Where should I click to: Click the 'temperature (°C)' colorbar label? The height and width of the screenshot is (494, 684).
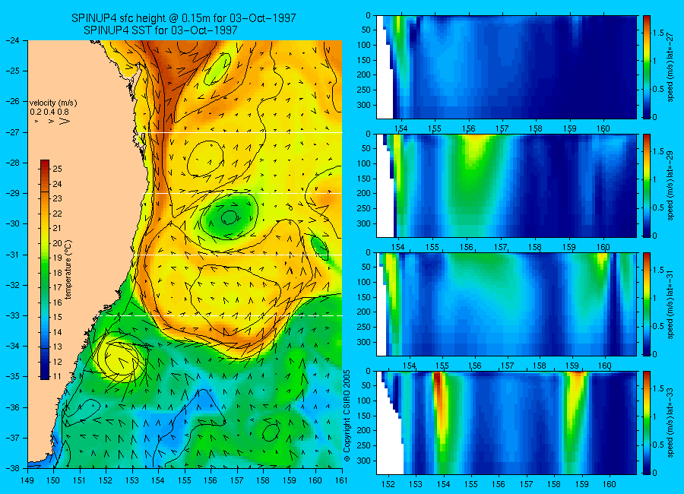click(x=68, y=270)
